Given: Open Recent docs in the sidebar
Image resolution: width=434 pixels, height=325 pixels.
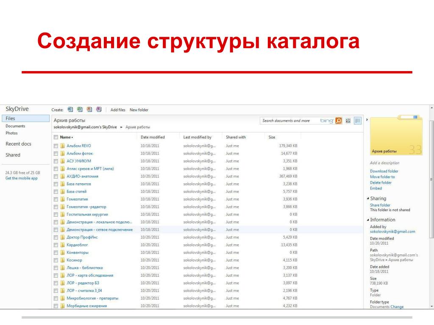Looking at the screenshot, I should point(18,144).
